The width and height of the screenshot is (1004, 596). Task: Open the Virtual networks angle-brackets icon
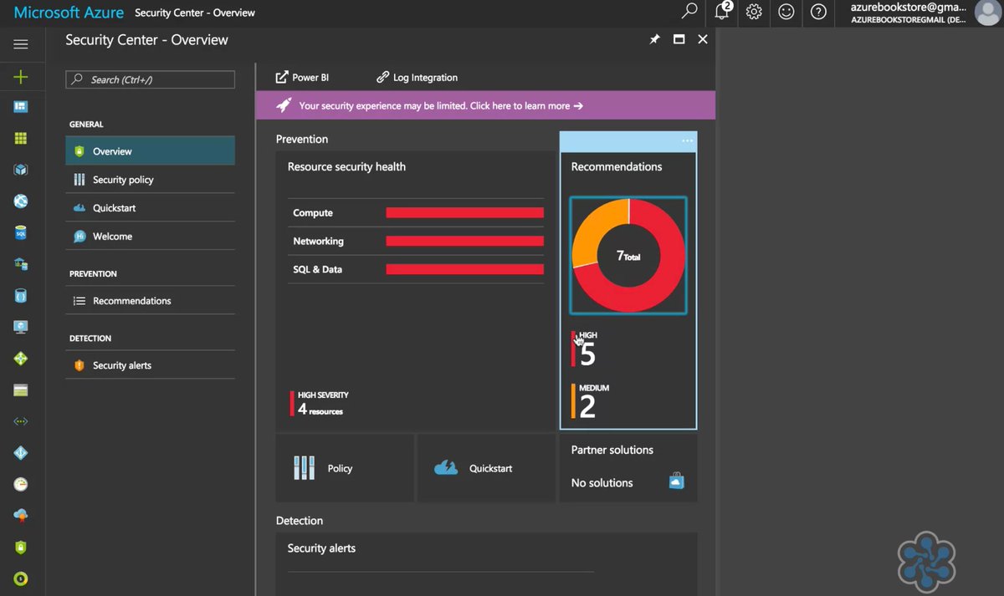click(x=21, y=422)
